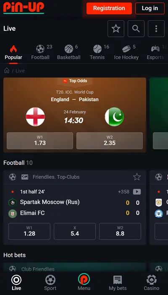Go home via breadcrumb house icon

click(x=7, y=71)
